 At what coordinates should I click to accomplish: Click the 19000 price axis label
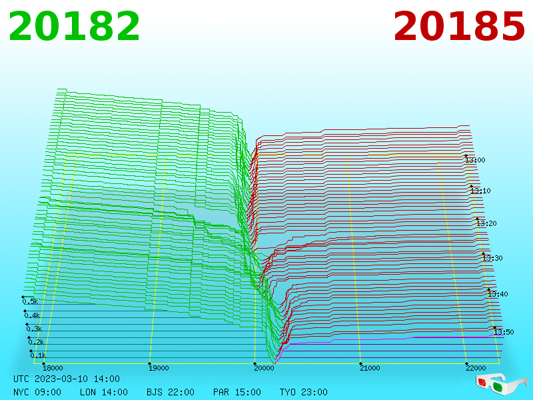point(159,368)
